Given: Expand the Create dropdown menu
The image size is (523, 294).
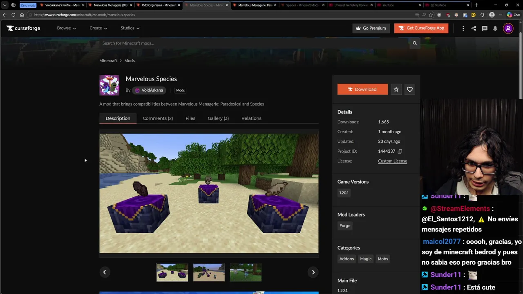Looking at the screenshot, I should tap(98, 28).
